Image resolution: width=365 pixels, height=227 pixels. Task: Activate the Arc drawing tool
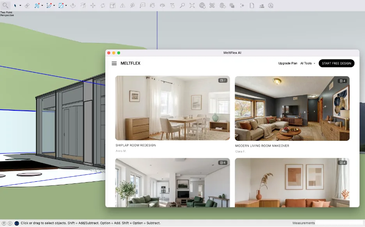point(49,5)
